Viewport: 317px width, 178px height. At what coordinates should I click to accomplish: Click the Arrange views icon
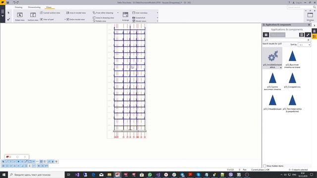(x=125, y=15)
